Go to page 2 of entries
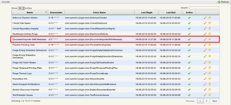 click(x=207, y=101)
